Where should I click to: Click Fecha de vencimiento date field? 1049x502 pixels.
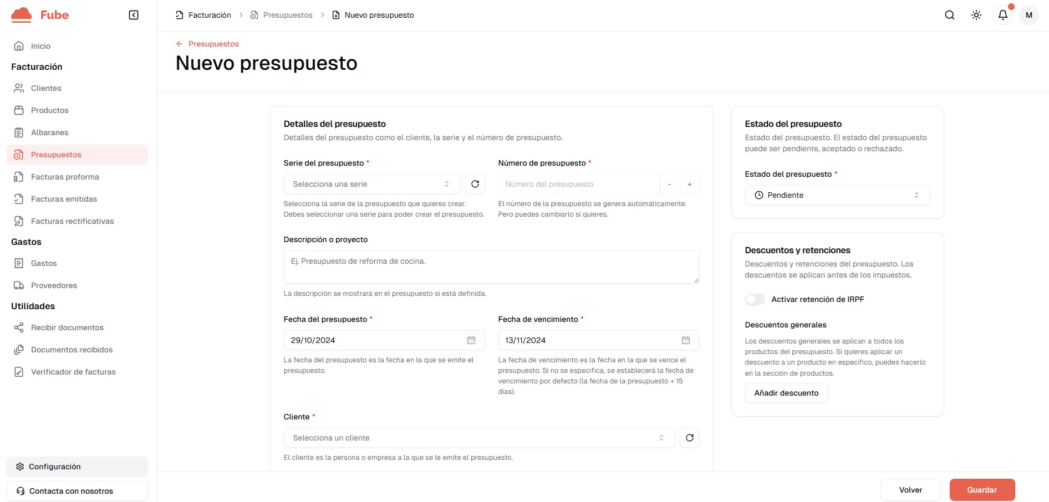point(599,340)
